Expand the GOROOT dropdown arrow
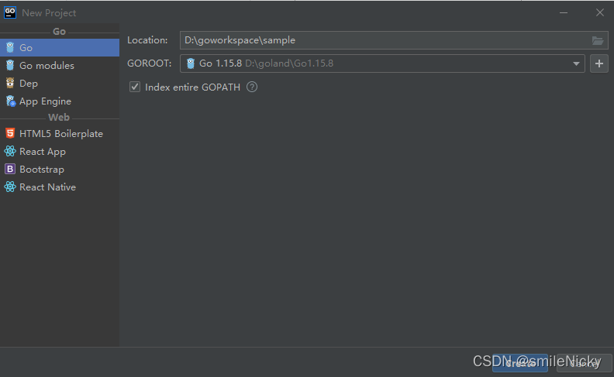 (576, 63)
